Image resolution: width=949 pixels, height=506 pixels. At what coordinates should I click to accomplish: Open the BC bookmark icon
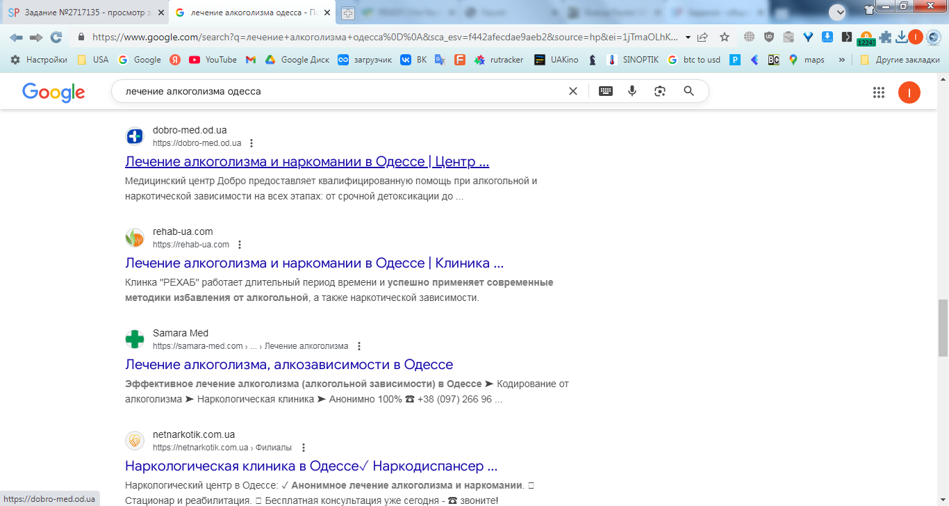click(773, 60)
